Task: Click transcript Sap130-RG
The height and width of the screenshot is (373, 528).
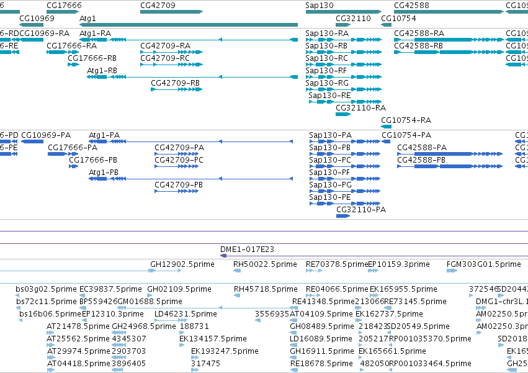Action: (344, 89)
